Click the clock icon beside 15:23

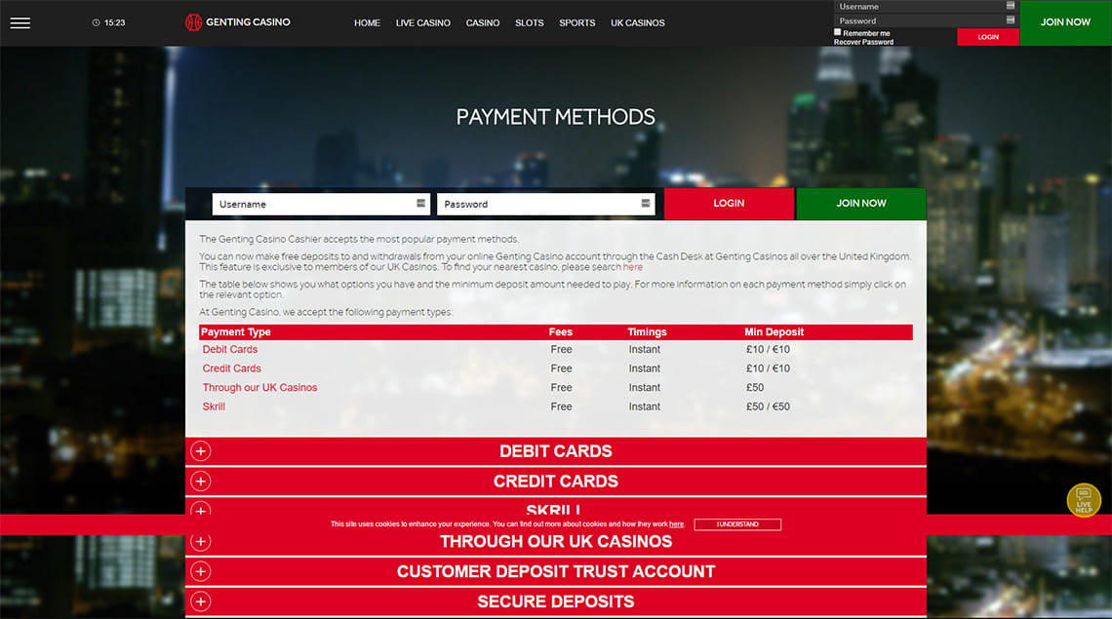click(x=96, y=22)
